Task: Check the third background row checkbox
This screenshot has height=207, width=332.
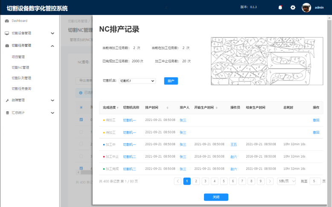Action: click(81, 144)
